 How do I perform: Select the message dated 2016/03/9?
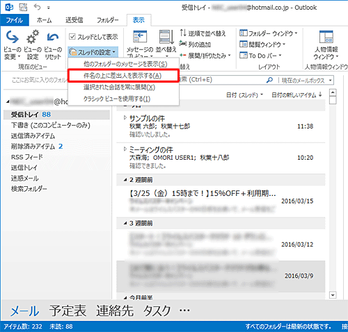(221, 276)
